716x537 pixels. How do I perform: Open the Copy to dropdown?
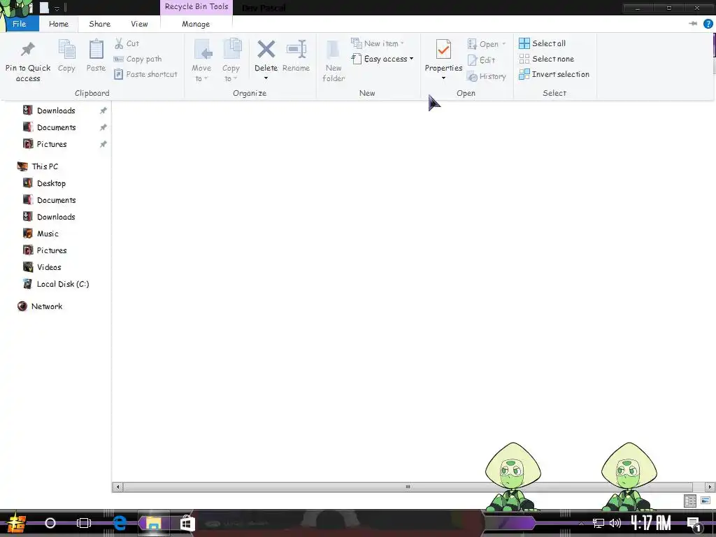coord(231,61)
